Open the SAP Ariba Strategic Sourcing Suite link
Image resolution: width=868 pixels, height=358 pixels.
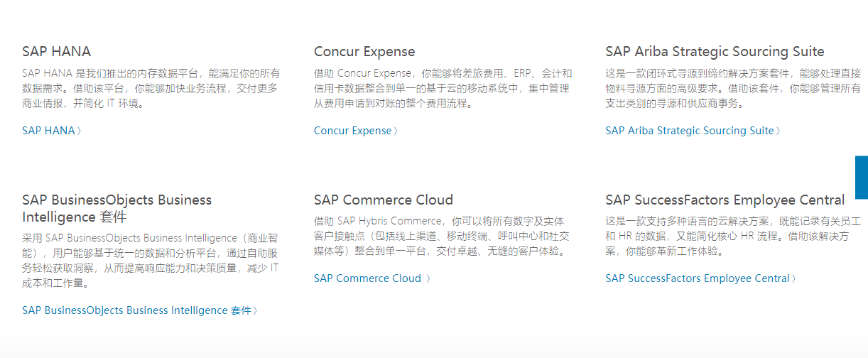(x=689, y=131)
